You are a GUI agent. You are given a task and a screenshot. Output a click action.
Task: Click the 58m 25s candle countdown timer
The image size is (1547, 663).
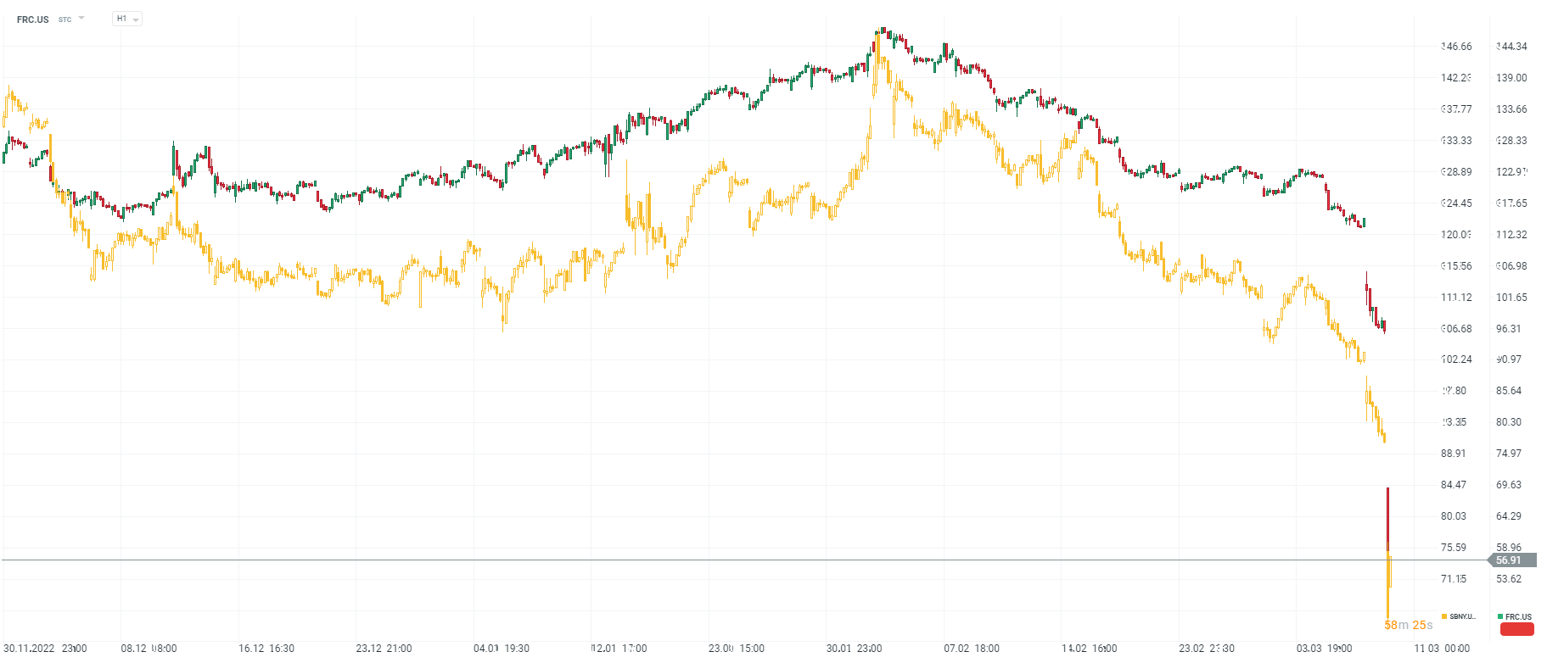pyautogui.click(x=1408, y=626)
